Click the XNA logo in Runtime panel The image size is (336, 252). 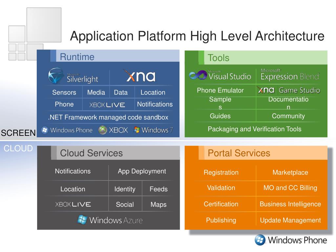pos(139,76)
